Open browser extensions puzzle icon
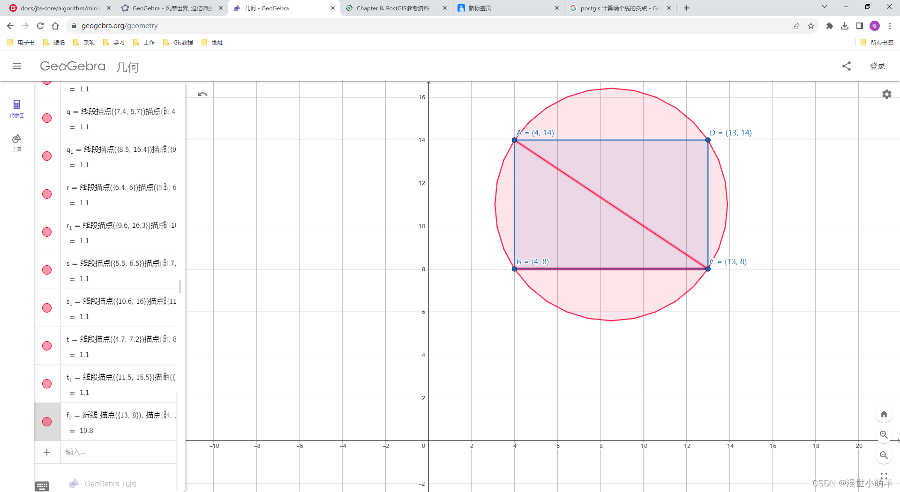 coord(830,26)
